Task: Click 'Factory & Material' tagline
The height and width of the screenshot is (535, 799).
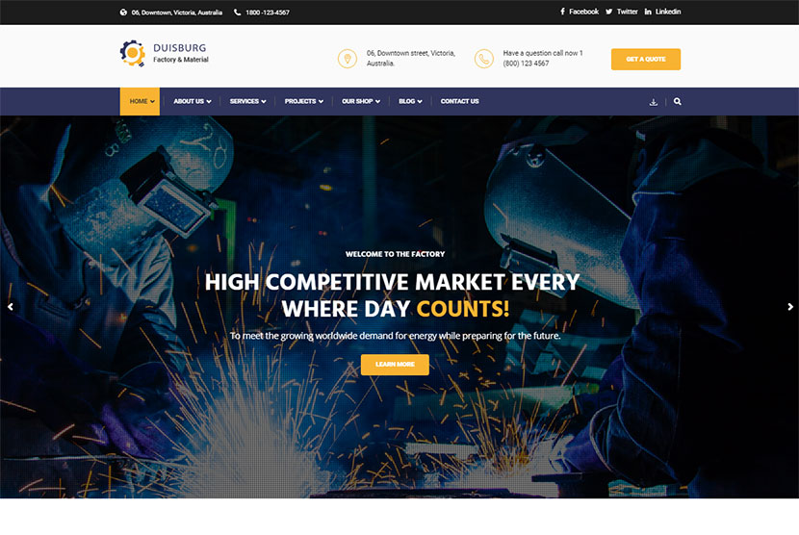Action: click(181, 60)
